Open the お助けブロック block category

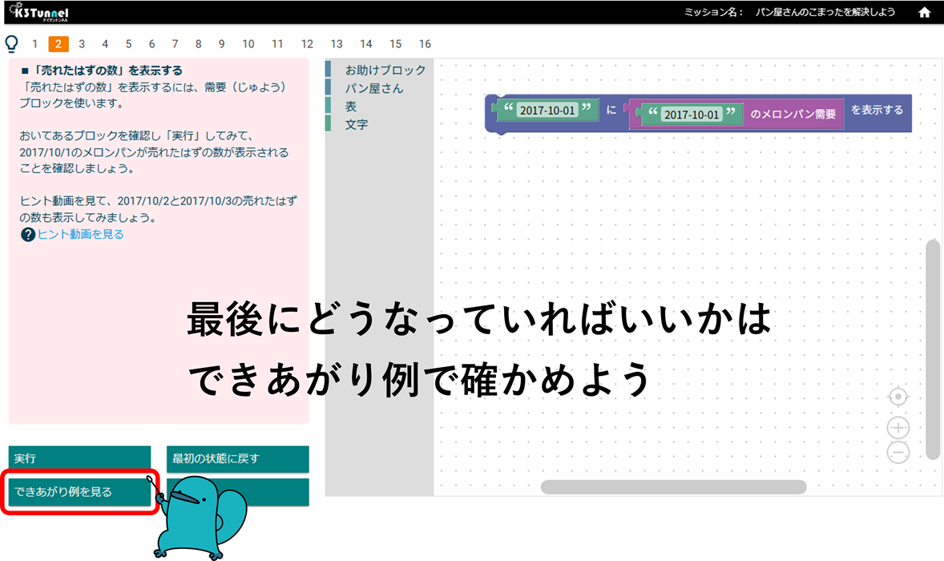(x=385, y=71)
